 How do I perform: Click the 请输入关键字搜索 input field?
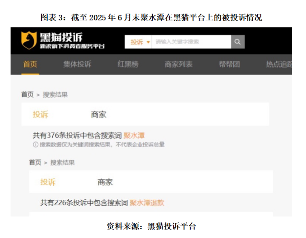click(x=192, y=42)
